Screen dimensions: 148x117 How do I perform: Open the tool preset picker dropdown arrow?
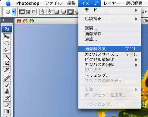[14, 12]
